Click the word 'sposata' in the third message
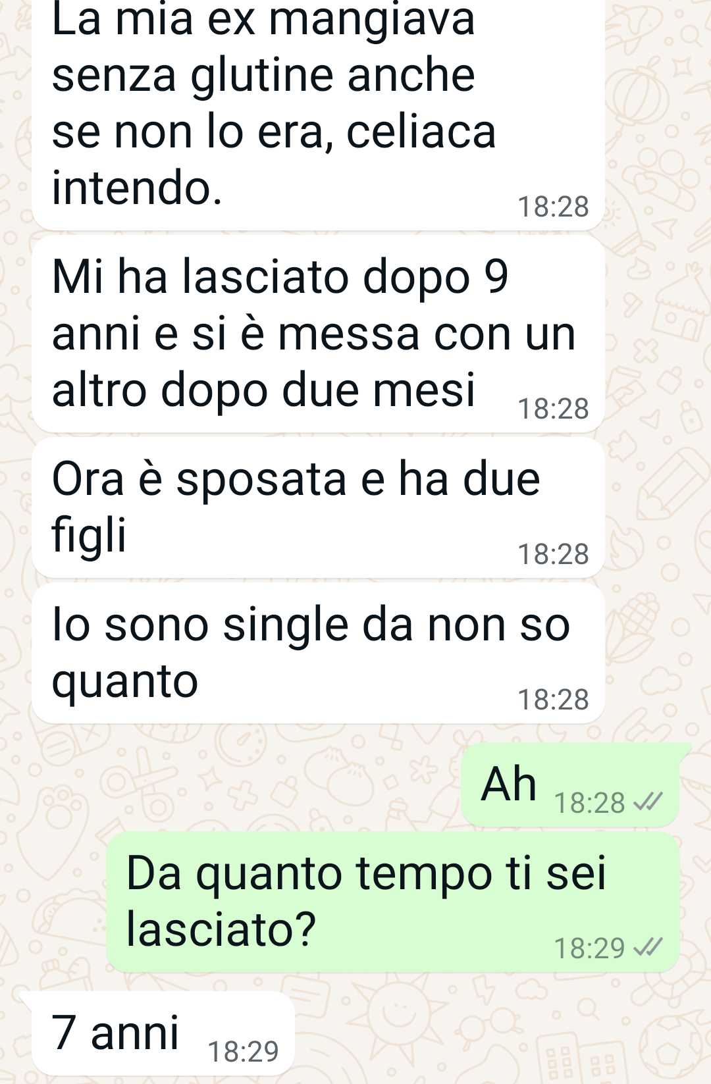711x1084 pixels. pos(261,480)
